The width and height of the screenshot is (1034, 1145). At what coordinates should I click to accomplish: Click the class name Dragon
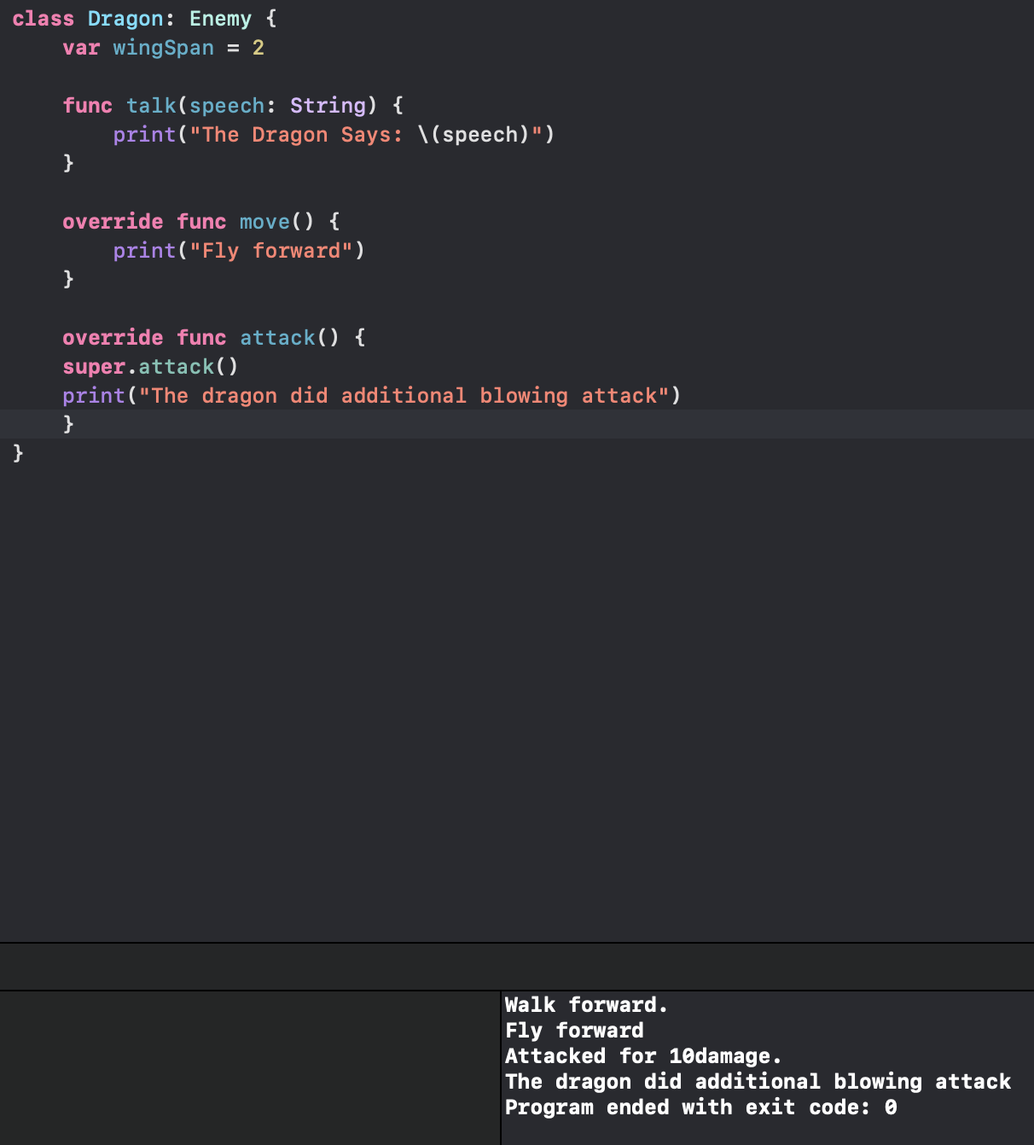coord(125,19)
